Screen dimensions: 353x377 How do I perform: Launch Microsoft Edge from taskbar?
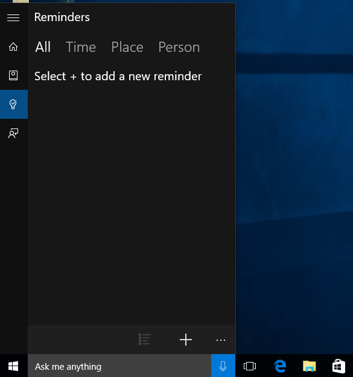tap(279, 366)
